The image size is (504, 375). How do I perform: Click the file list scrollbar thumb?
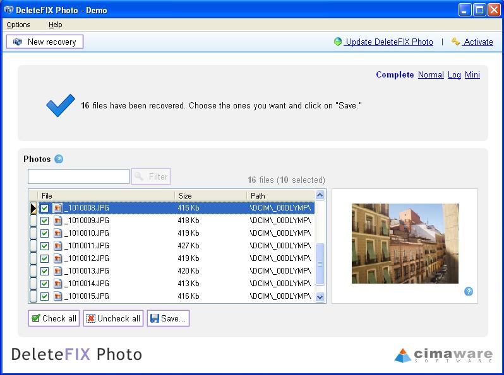point(320,264)
